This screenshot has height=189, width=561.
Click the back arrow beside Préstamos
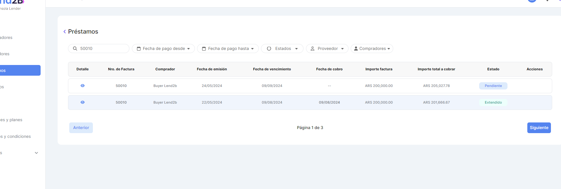65,32
